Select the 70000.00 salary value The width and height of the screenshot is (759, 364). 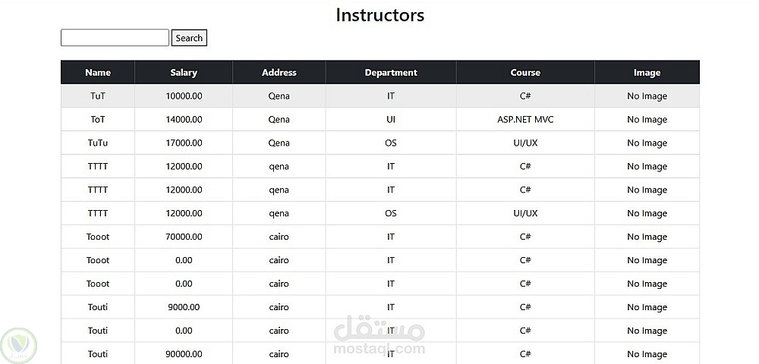184,237
